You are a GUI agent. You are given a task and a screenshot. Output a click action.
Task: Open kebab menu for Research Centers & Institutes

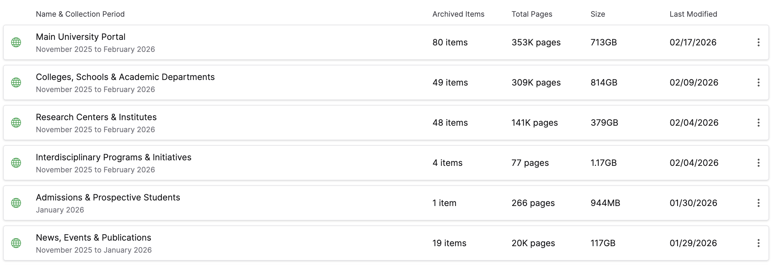pyautogui.click(x=758, y=123)
